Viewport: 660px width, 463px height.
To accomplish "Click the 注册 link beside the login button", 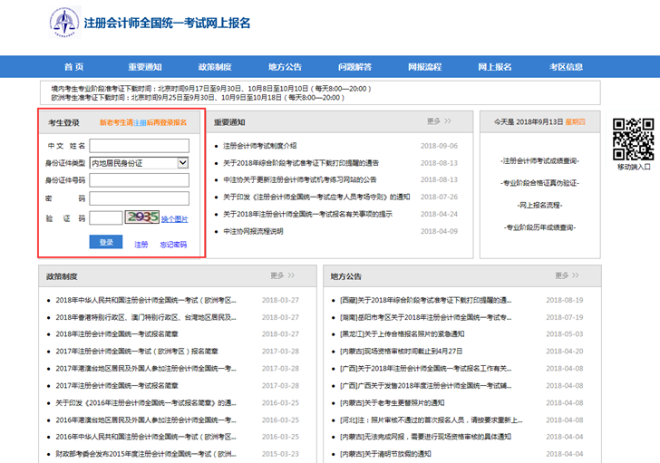I will (141, 245).
